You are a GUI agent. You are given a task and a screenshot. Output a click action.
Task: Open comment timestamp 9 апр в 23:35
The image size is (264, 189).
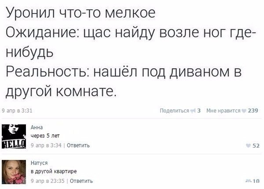48,181
